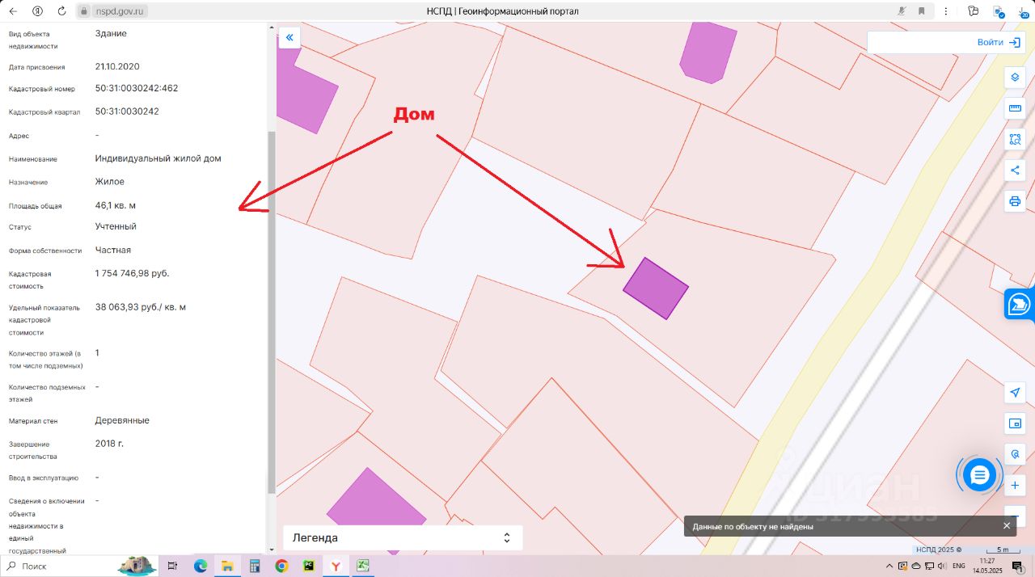Select cadastral number 50:31:0030242:462
Image resolution: width=1035 pixels, height=577 pixels.
pyautogui.click(x=137, y=88)
